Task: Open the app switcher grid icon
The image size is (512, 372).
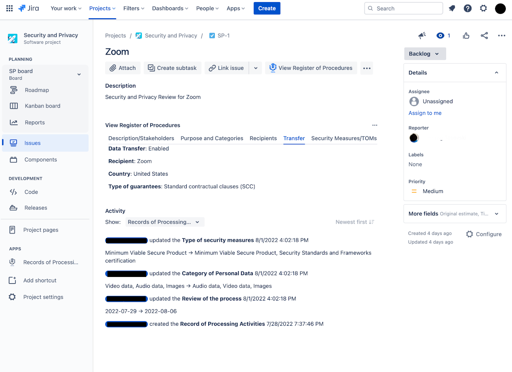Action: point(10,8)
